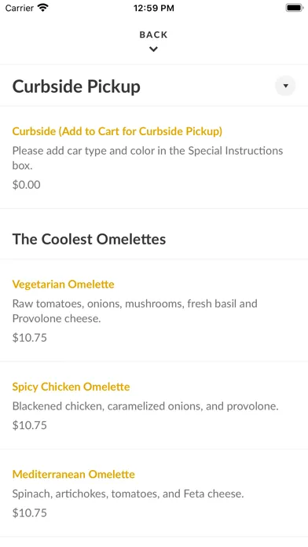Screen dimensions: 308x547
Task: Tap The Coolest Omelettes section header
Action: point(89,239)
